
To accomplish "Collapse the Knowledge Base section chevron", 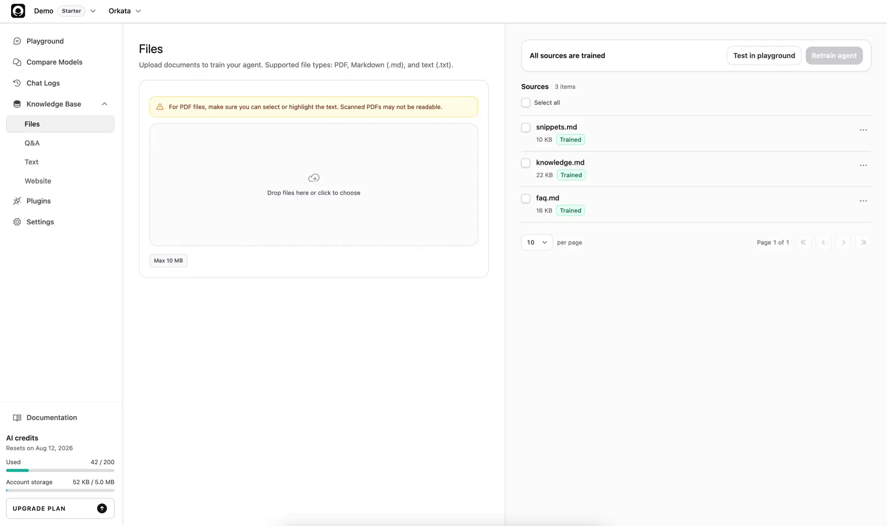I will point(104,104).
